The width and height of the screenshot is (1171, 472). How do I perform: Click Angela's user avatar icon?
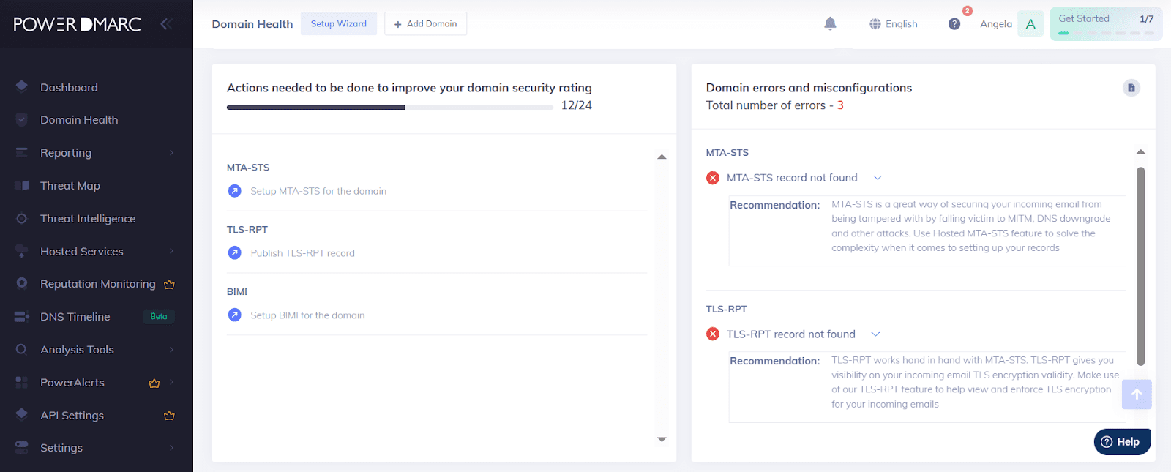1030,24
